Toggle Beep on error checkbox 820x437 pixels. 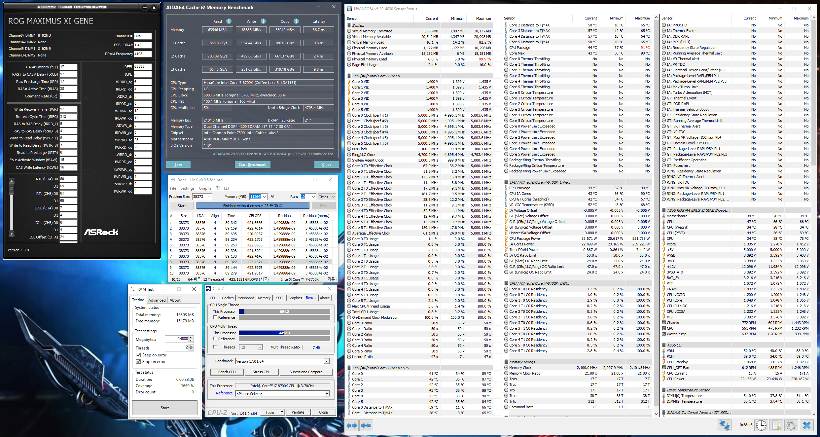139,355
